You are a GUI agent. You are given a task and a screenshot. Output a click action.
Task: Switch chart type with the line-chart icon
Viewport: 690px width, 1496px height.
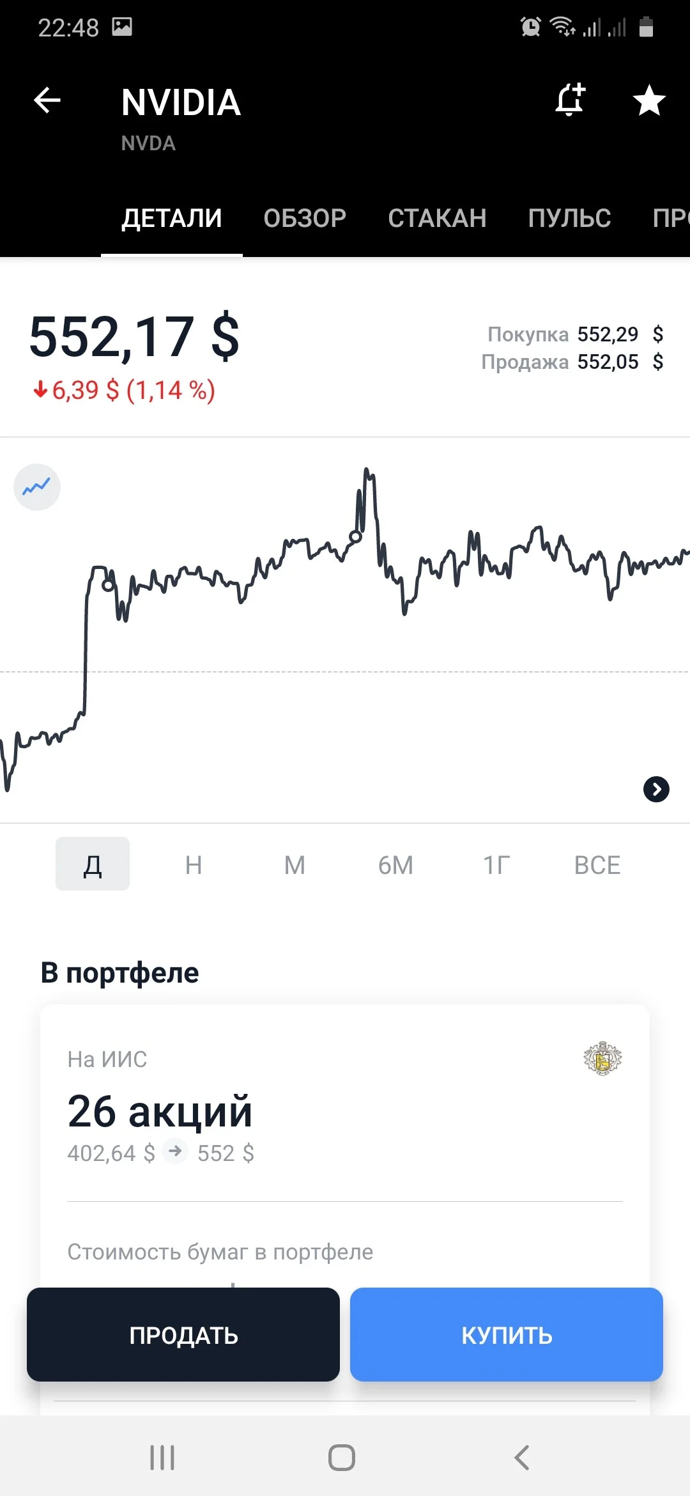coord(37,487)
